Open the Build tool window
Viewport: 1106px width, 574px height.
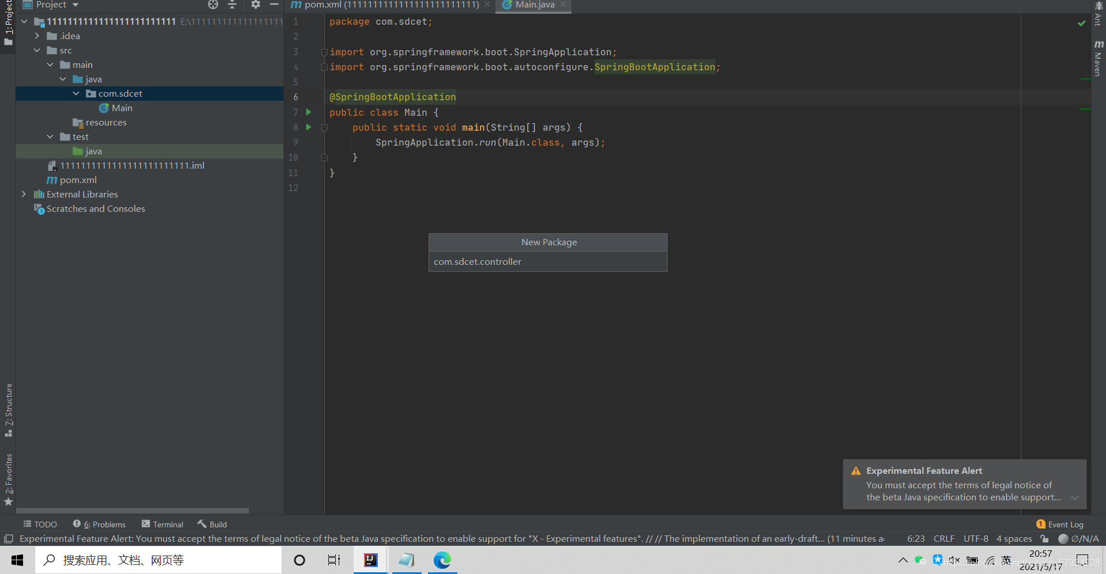[x=213, y=524]
